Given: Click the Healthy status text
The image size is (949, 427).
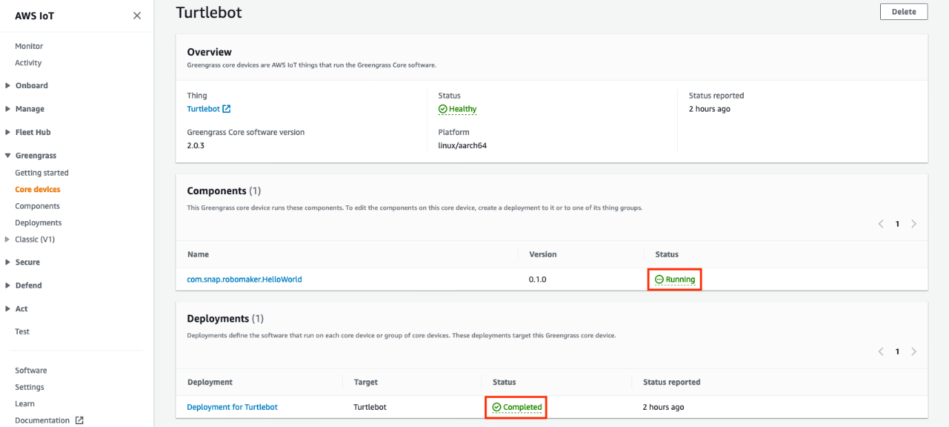Looking at the screenshot, I should click(463, 109).
